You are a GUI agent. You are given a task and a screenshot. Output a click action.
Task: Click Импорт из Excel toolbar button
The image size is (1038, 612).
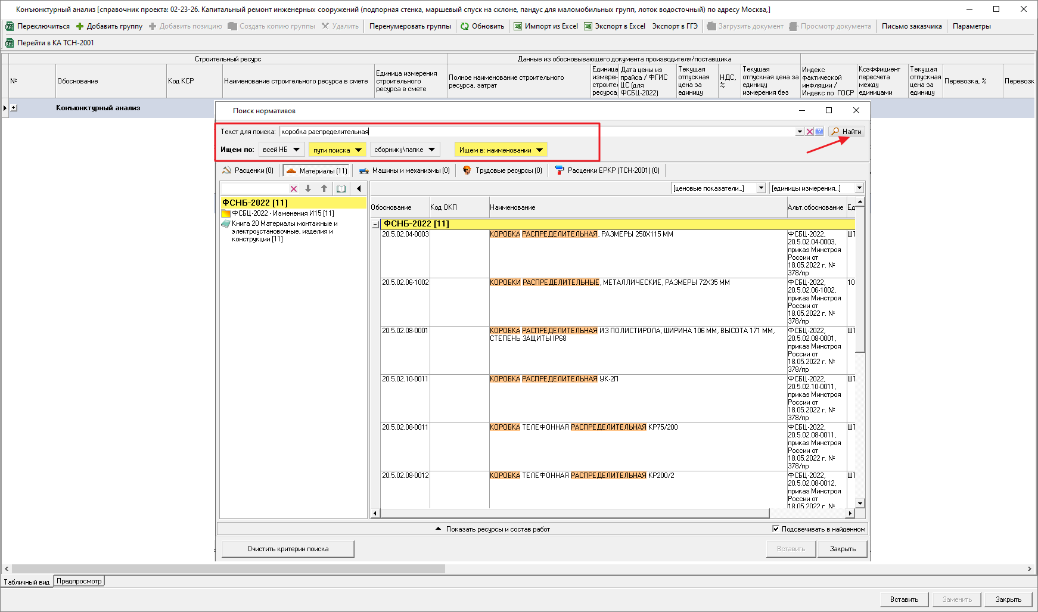point(546,26)
